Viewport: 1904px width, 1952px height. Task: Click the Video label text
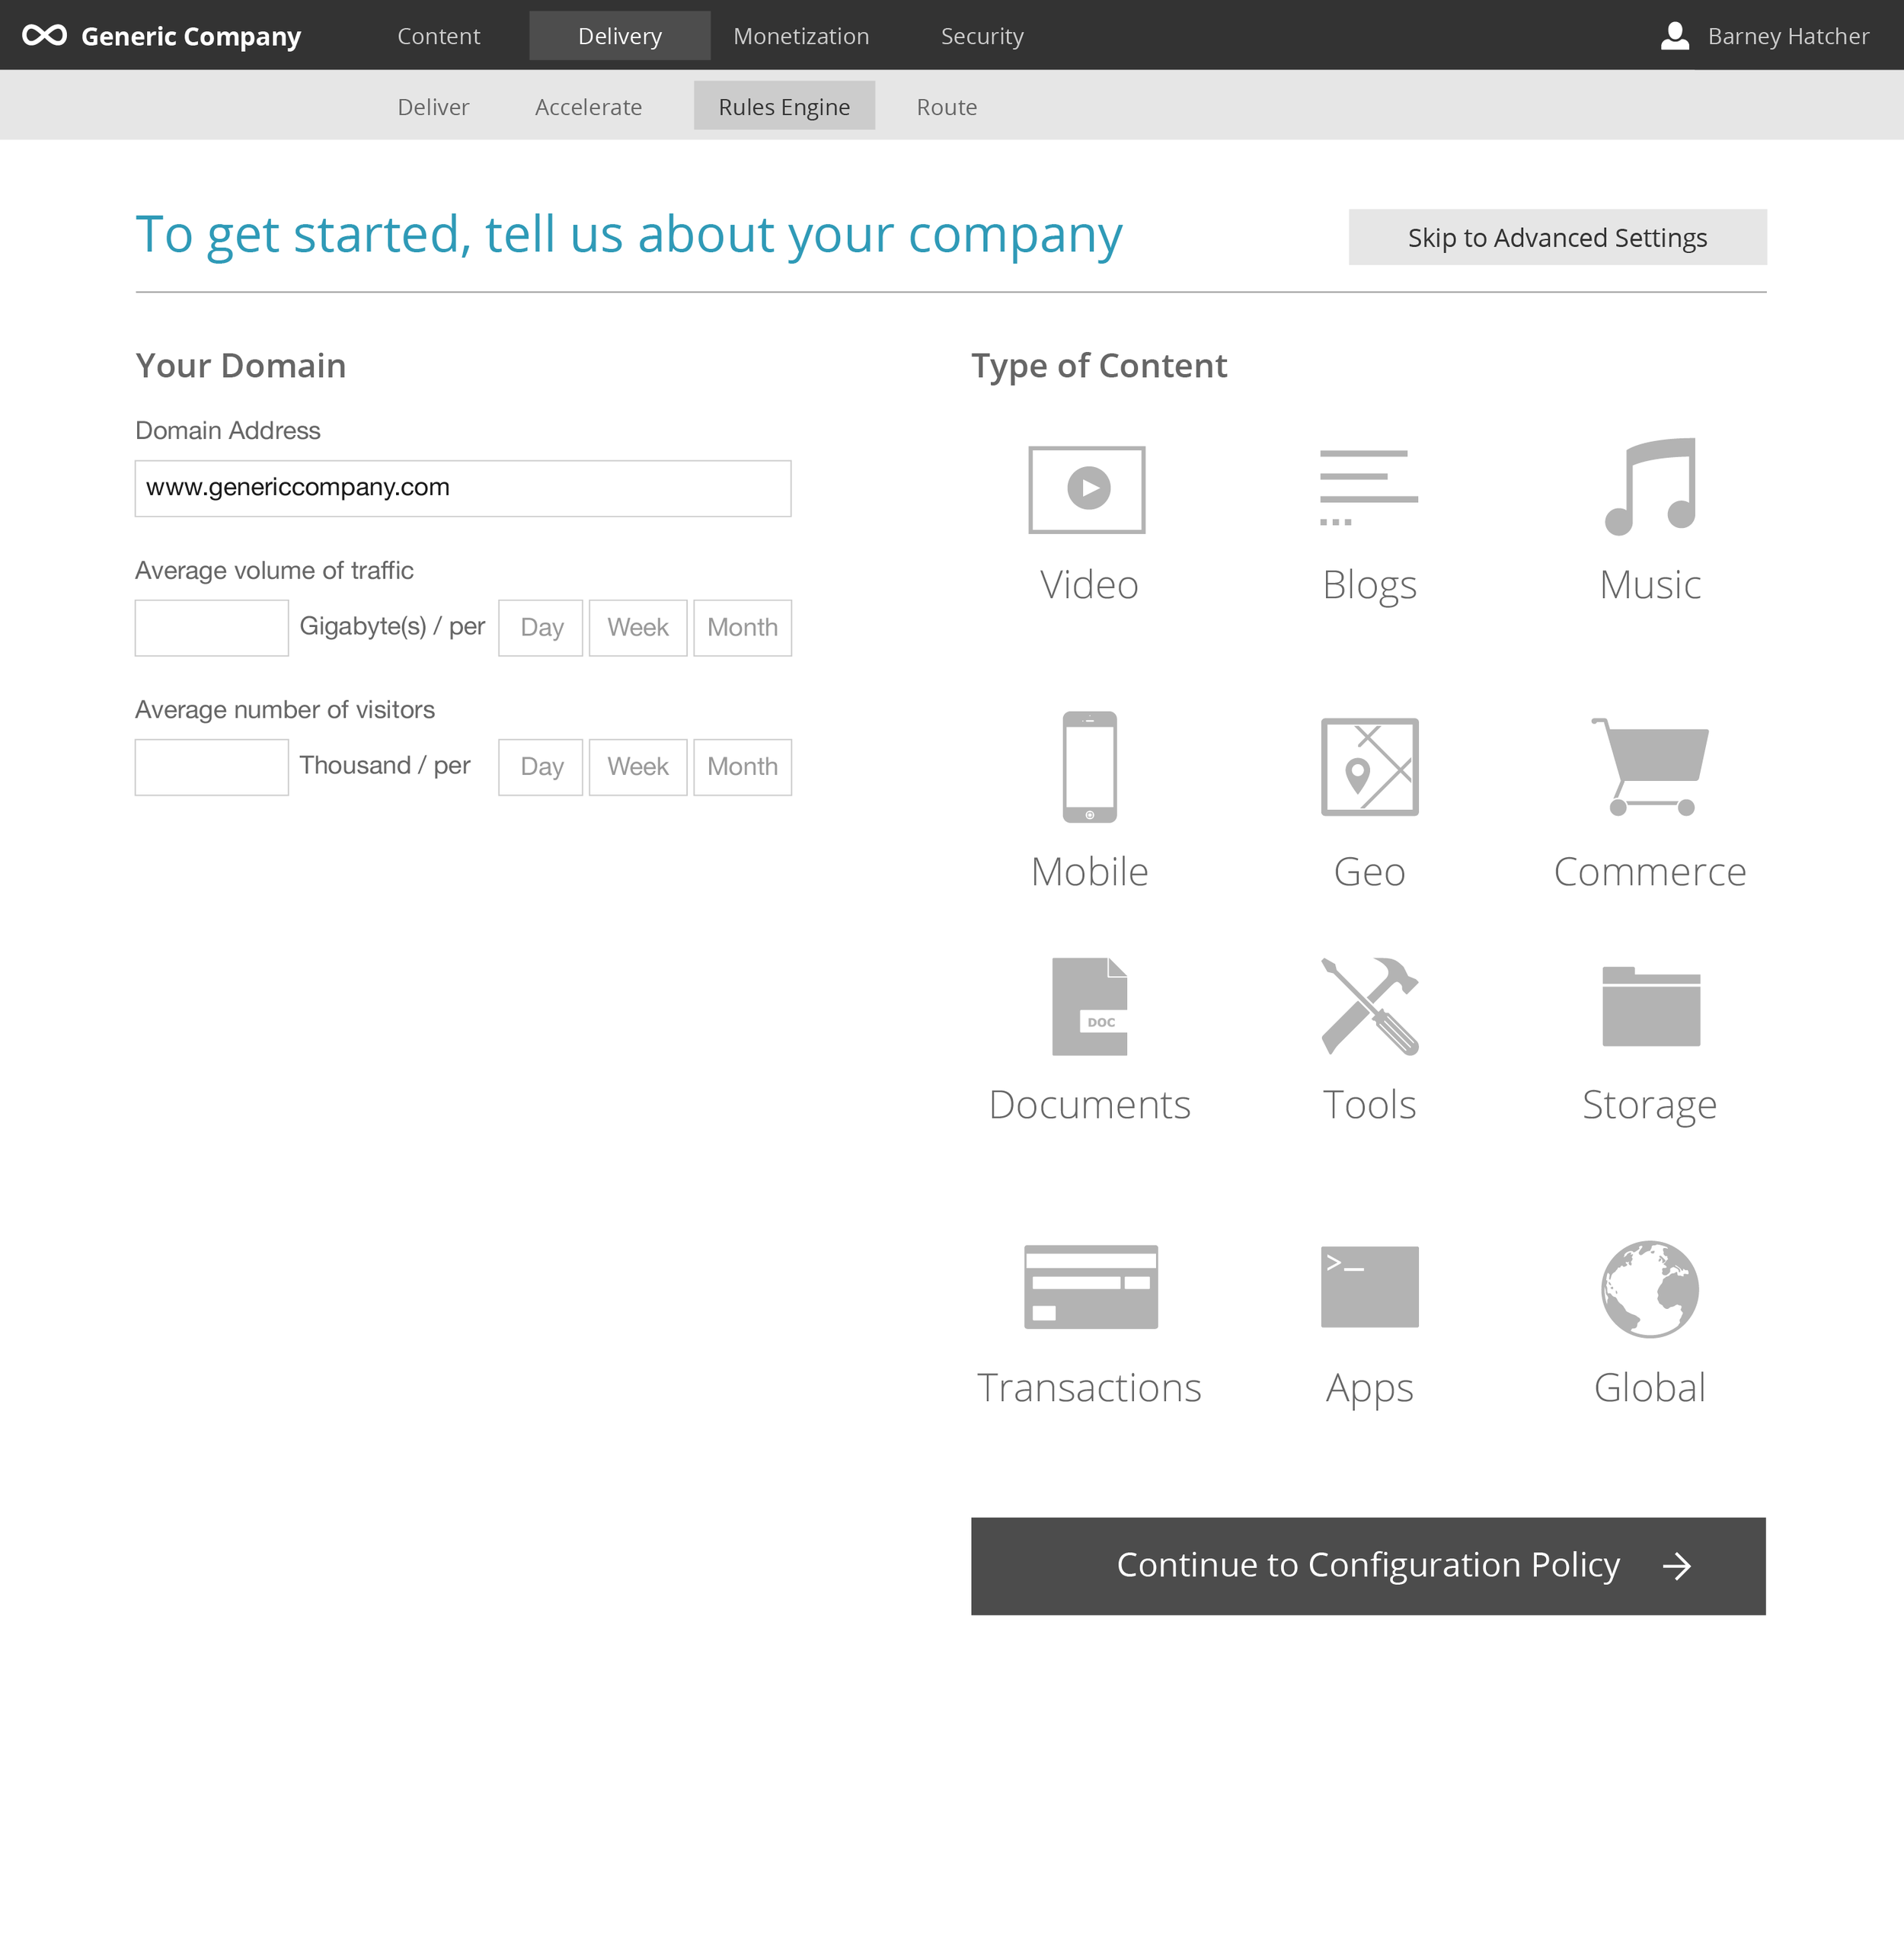(x=1089, y=585)
